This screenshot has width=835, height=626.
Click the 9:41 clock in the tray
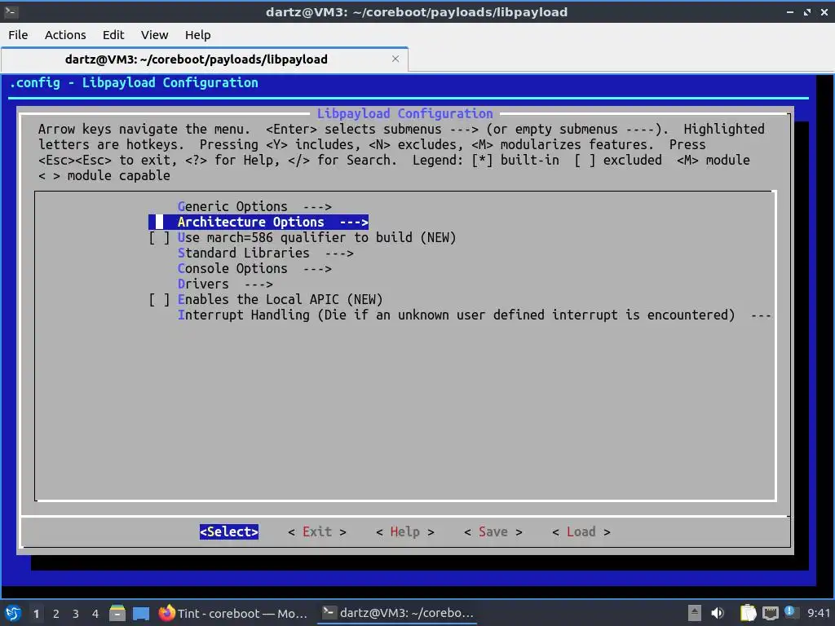(818, 613)
